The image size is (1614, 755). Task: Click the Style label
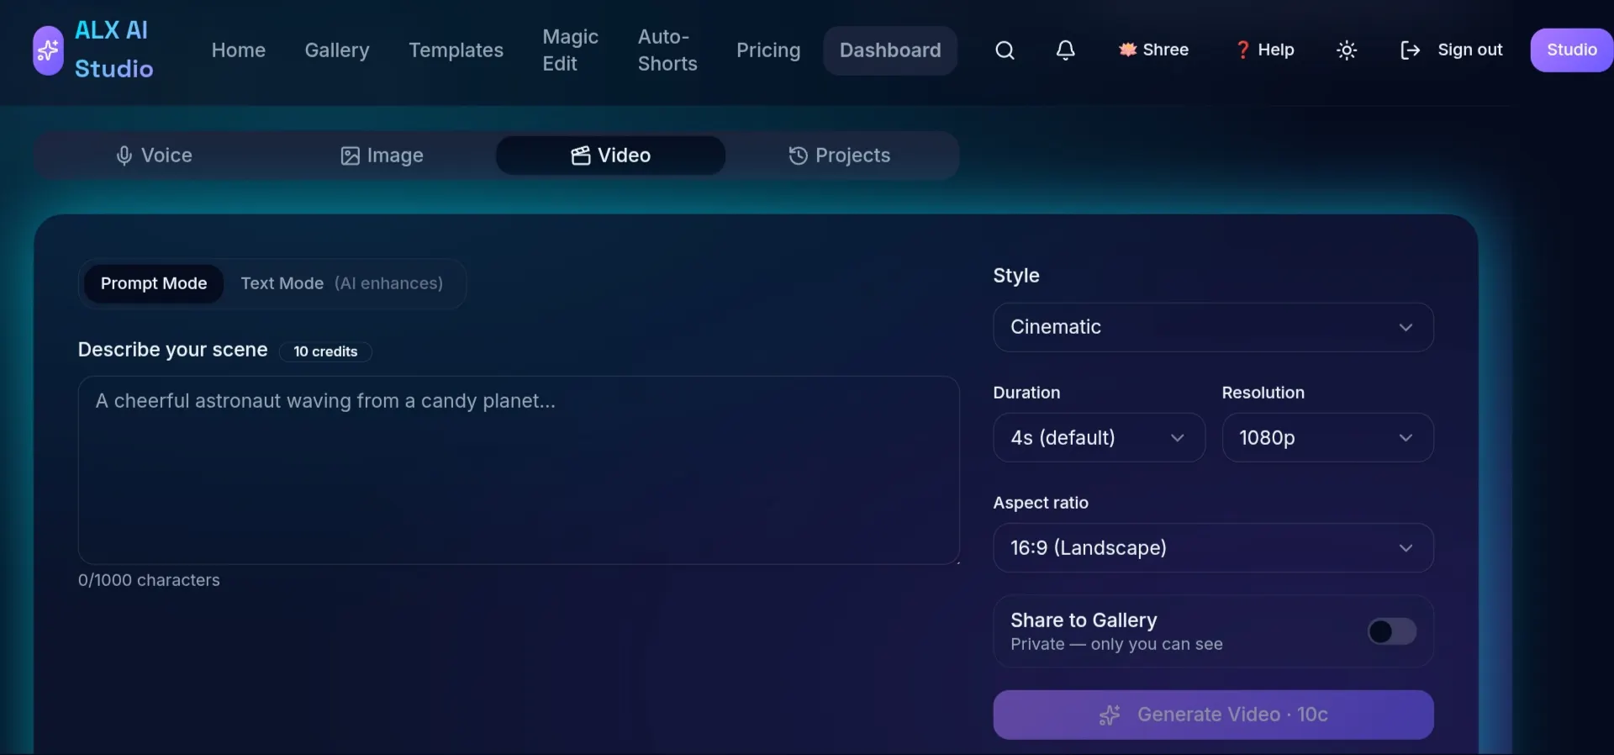1016,276
